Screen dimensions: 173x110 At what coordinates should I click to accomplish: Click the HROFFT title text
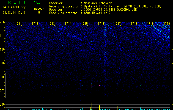click(17, 2)
